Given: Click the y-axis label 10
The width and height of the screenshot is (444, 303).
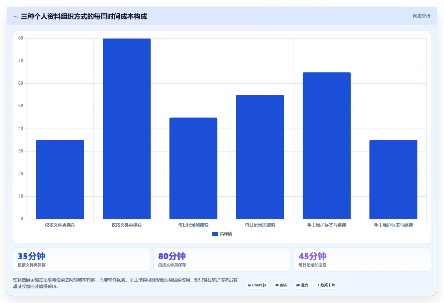Looking at the screenshot, I should pyautogui.click(x=21, y=196).
